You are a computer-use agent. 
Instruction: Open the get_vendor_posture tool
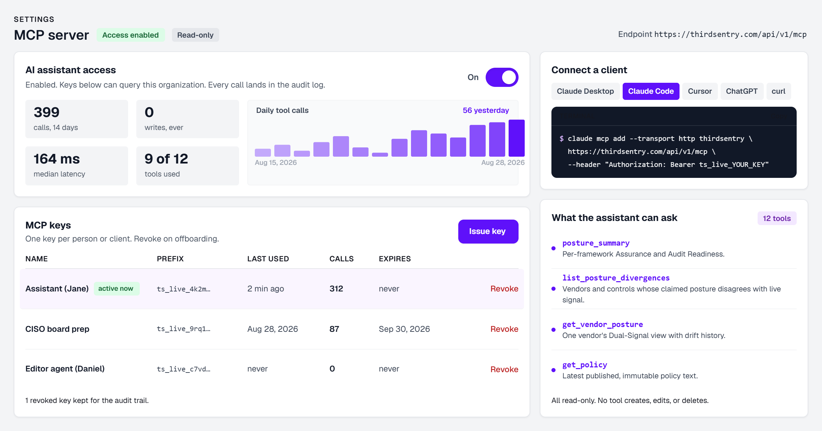coord(602,325)
